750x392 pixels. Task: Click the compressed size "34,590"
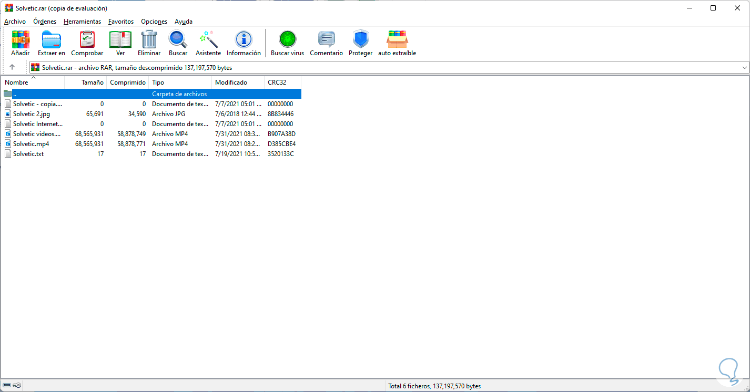tap(137, 114)
